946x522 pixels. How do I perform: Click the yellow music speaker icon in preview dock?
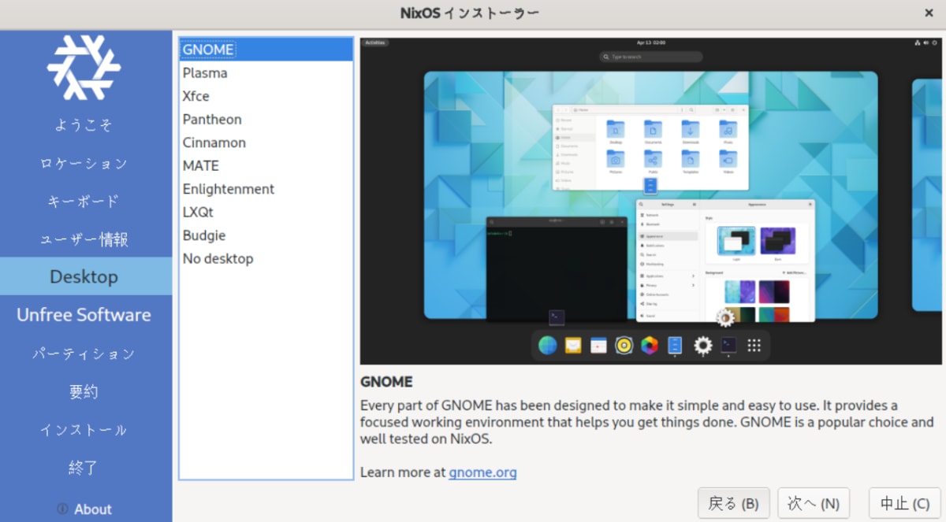[x=624, y=345]
